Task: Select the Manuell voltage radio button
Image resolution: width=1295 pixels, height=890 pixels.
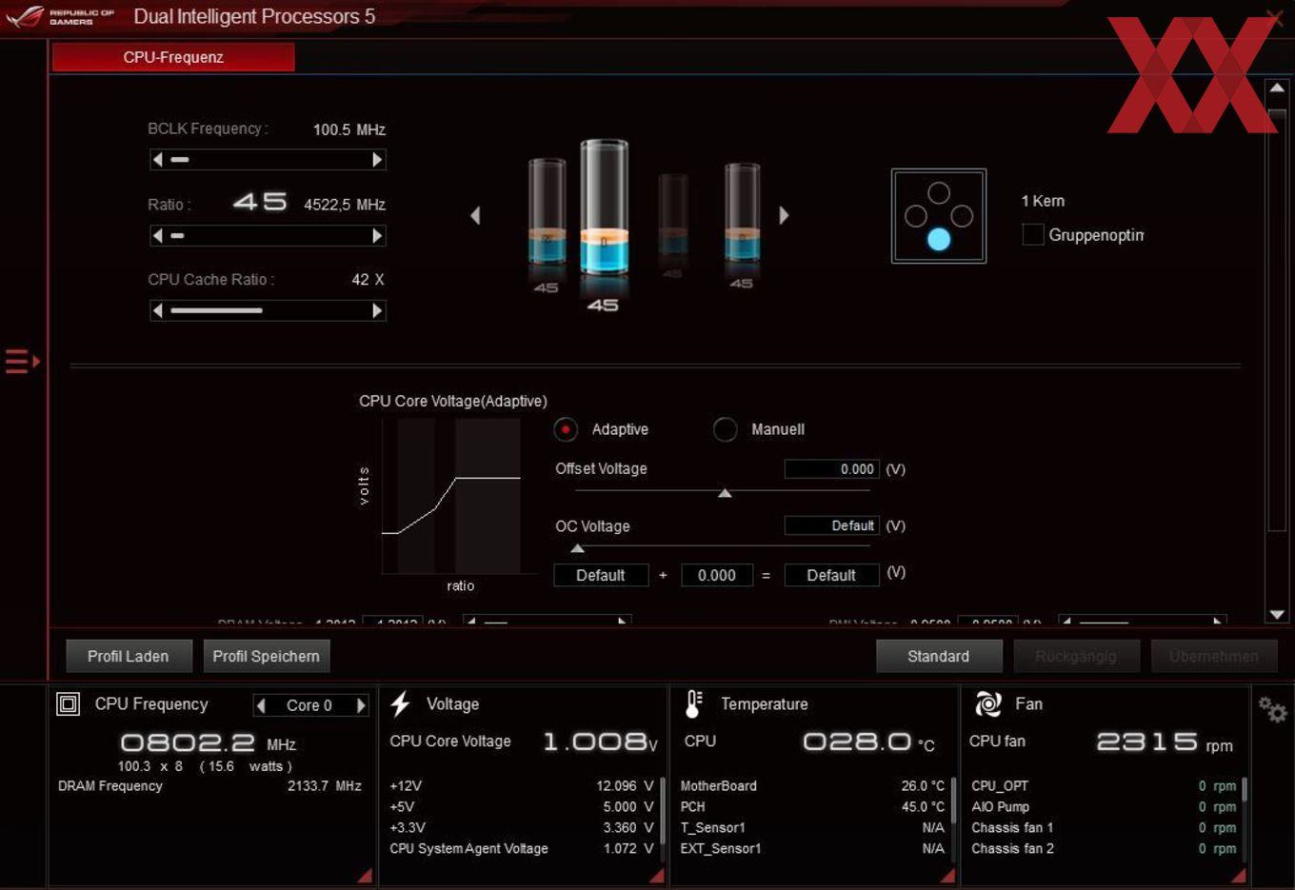Action: tap(725, 429)
